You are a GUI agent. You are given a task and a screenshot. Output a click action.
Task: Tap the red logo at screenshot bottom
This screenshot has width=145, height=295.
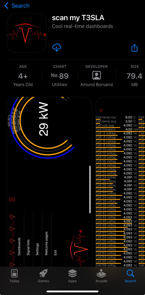pyautogui.click(x=79, y=248)
